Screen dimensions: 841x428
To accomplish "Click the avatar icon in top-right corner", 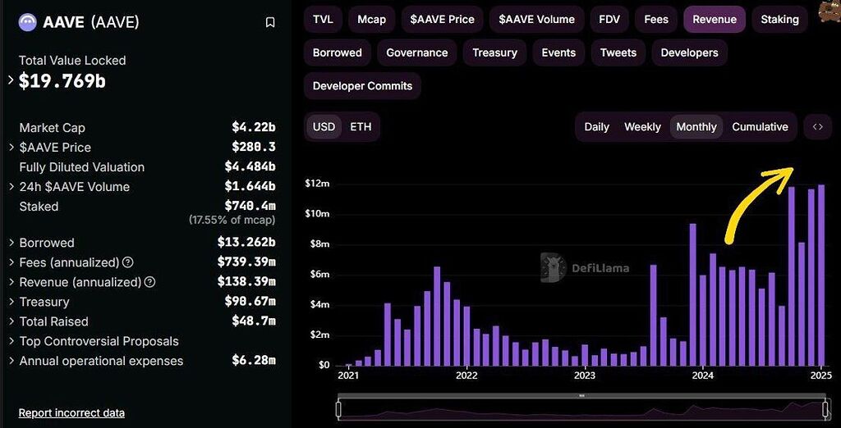I will click(x=830, y=11).
